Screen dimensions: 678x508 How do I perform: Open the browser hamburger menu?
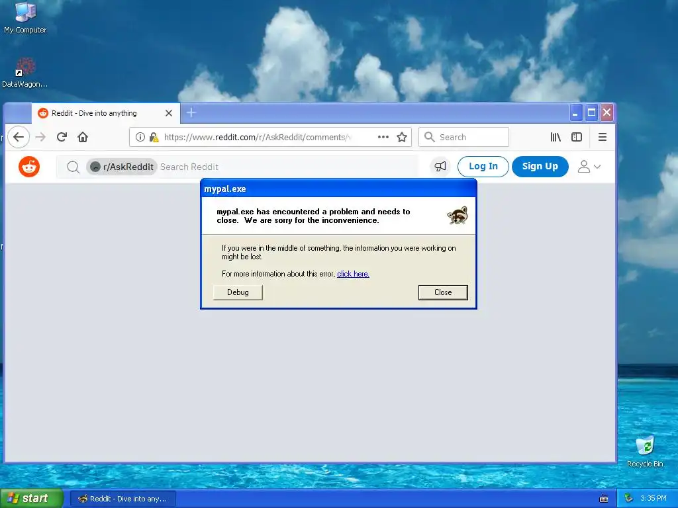603,137
